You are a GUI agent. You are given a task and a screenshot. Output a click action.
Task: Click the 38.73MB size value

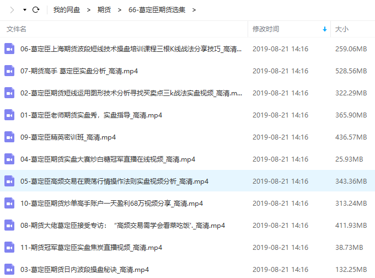click(349, 247)
